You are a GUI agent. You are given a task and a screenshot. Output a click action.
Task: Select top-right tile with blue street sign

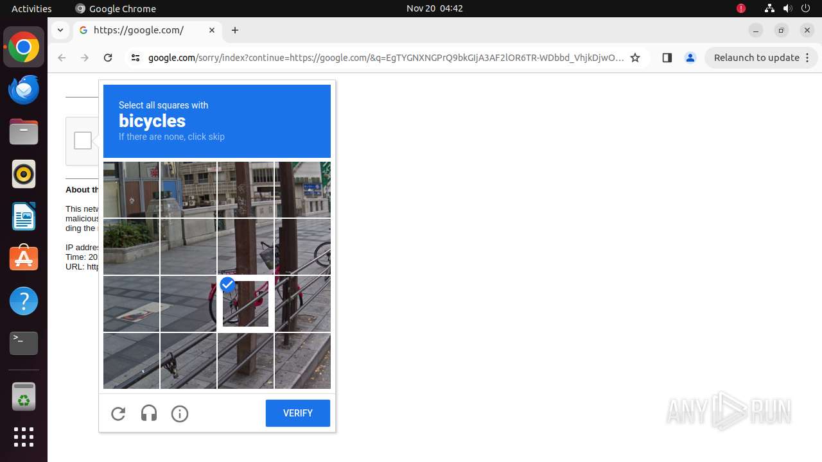(x=302, y=189)
